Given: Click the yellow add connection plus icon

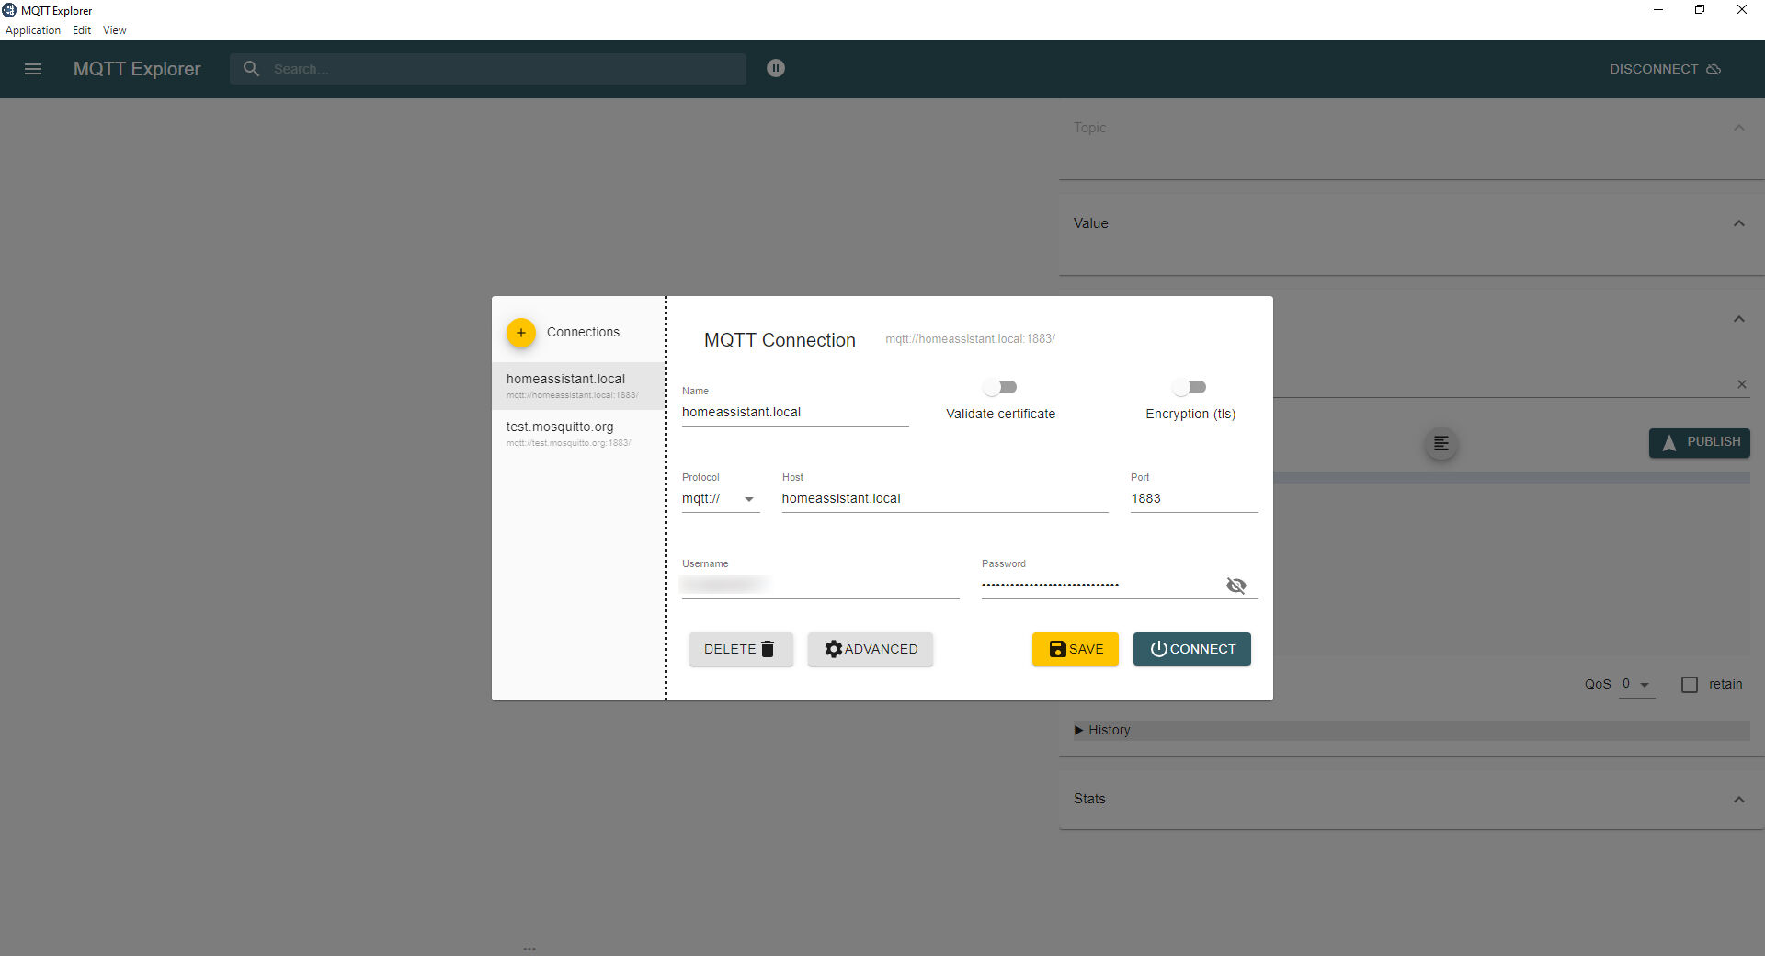Looking at the screenshot, I should pyautogui.click(x=520, y=333).
